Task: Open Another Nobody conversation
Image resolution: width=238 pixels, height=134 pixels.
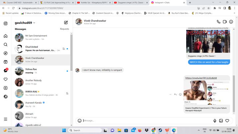Action: [x=41, y=82]
